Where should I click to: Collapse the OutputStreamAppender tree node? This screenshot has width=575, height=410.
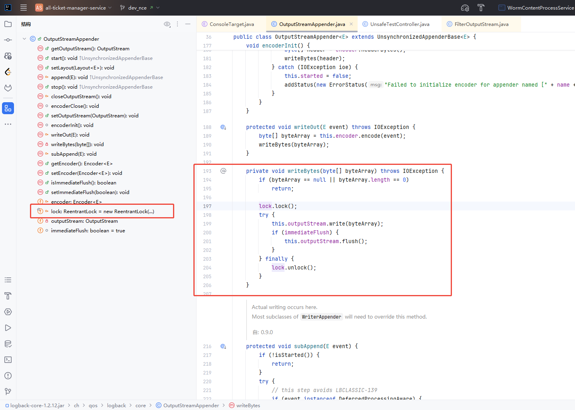click(x=24, y=39)
